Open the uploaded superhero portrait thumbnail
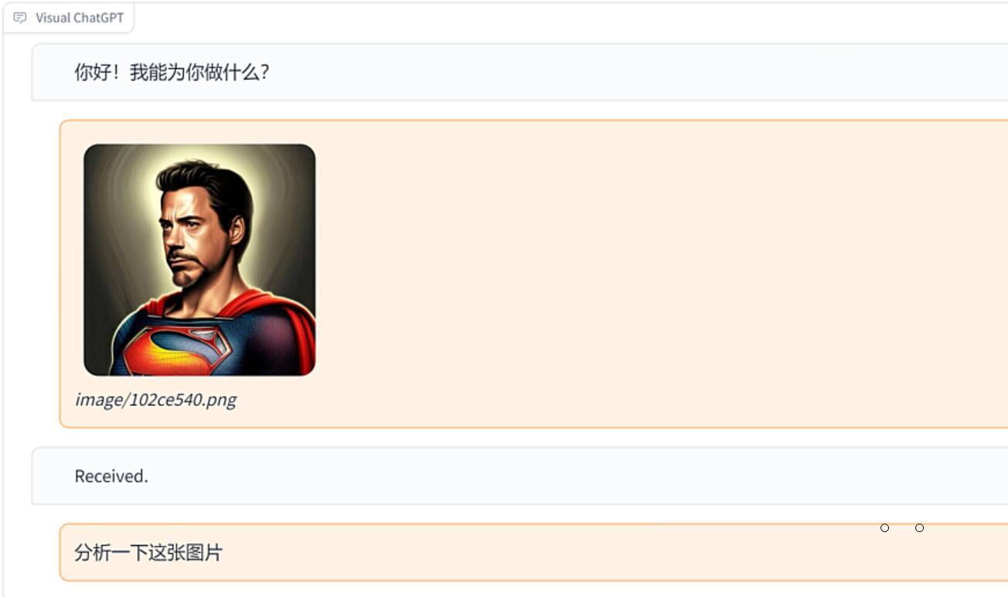This screenshot has height=597, width=1008. pos(199,260)
